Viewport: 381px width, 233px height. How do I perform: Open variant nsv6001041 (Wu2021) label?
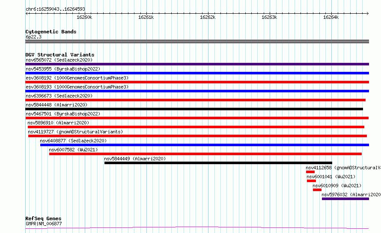(331, 177)
